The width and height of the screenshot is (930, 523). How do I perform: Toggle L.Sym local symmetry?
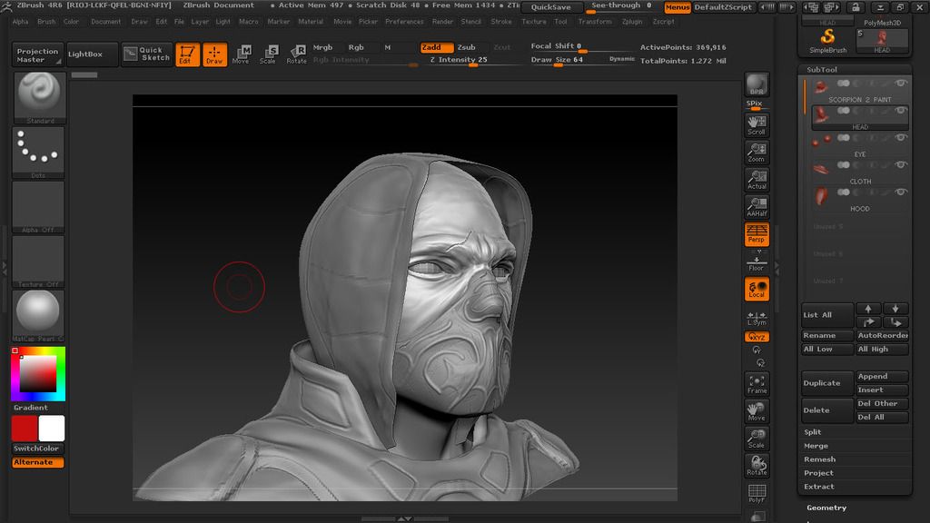[757, 318]
